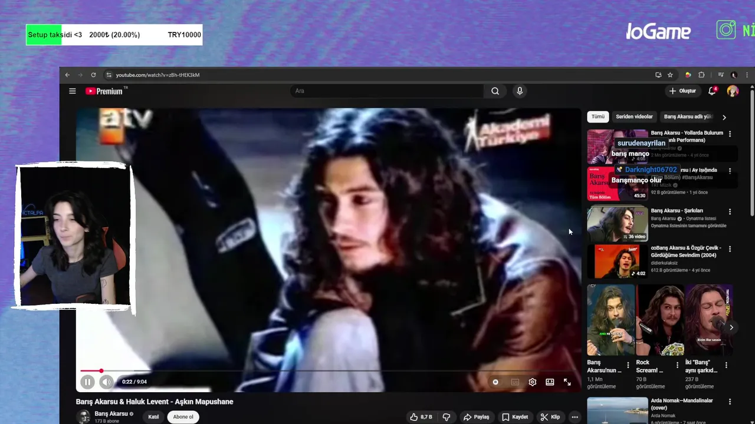
Task: Open options for Barış Akarsu - Şarkıları playlist
Action: pyautogui.click(x=730, y=211)
